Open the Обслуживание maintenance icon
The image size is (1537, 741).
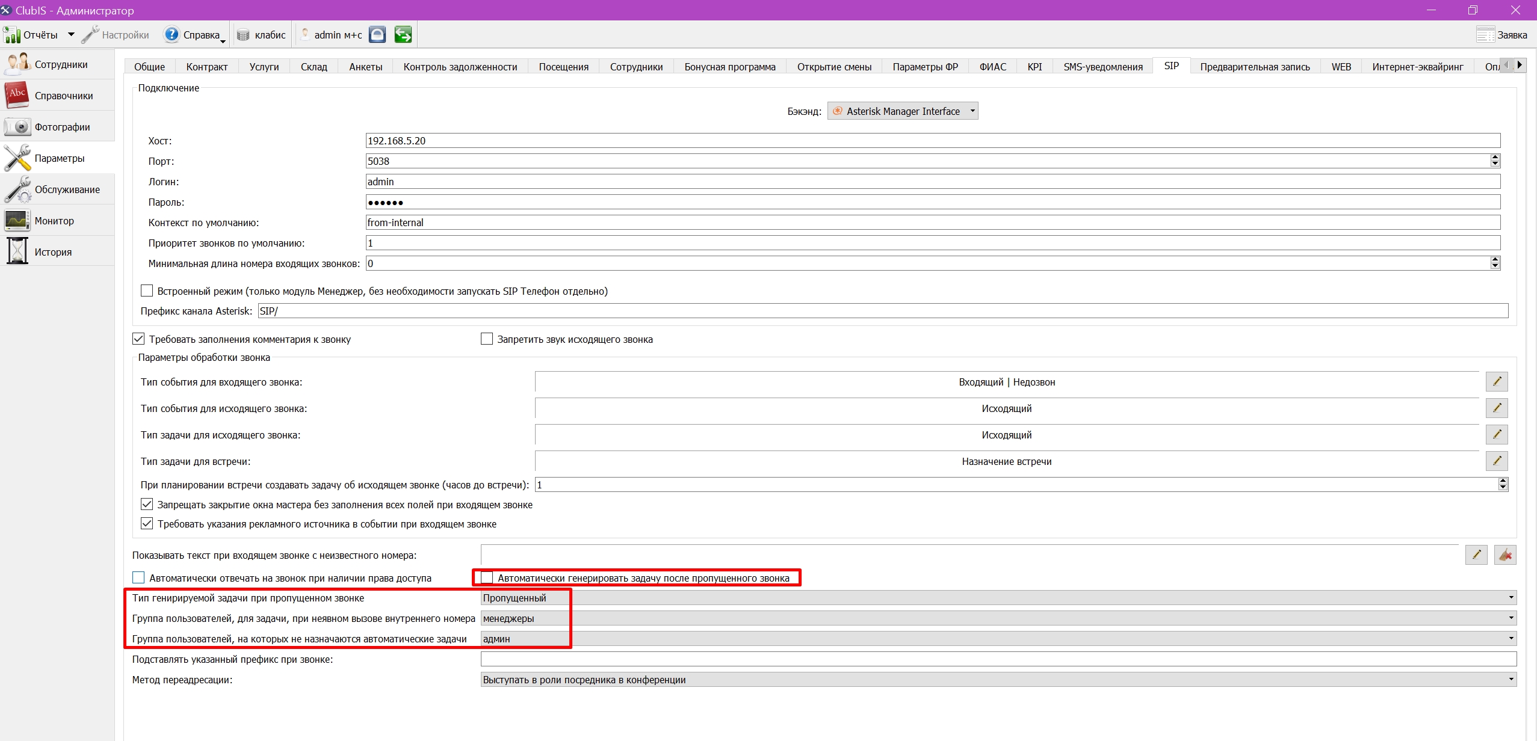point(17,189)
